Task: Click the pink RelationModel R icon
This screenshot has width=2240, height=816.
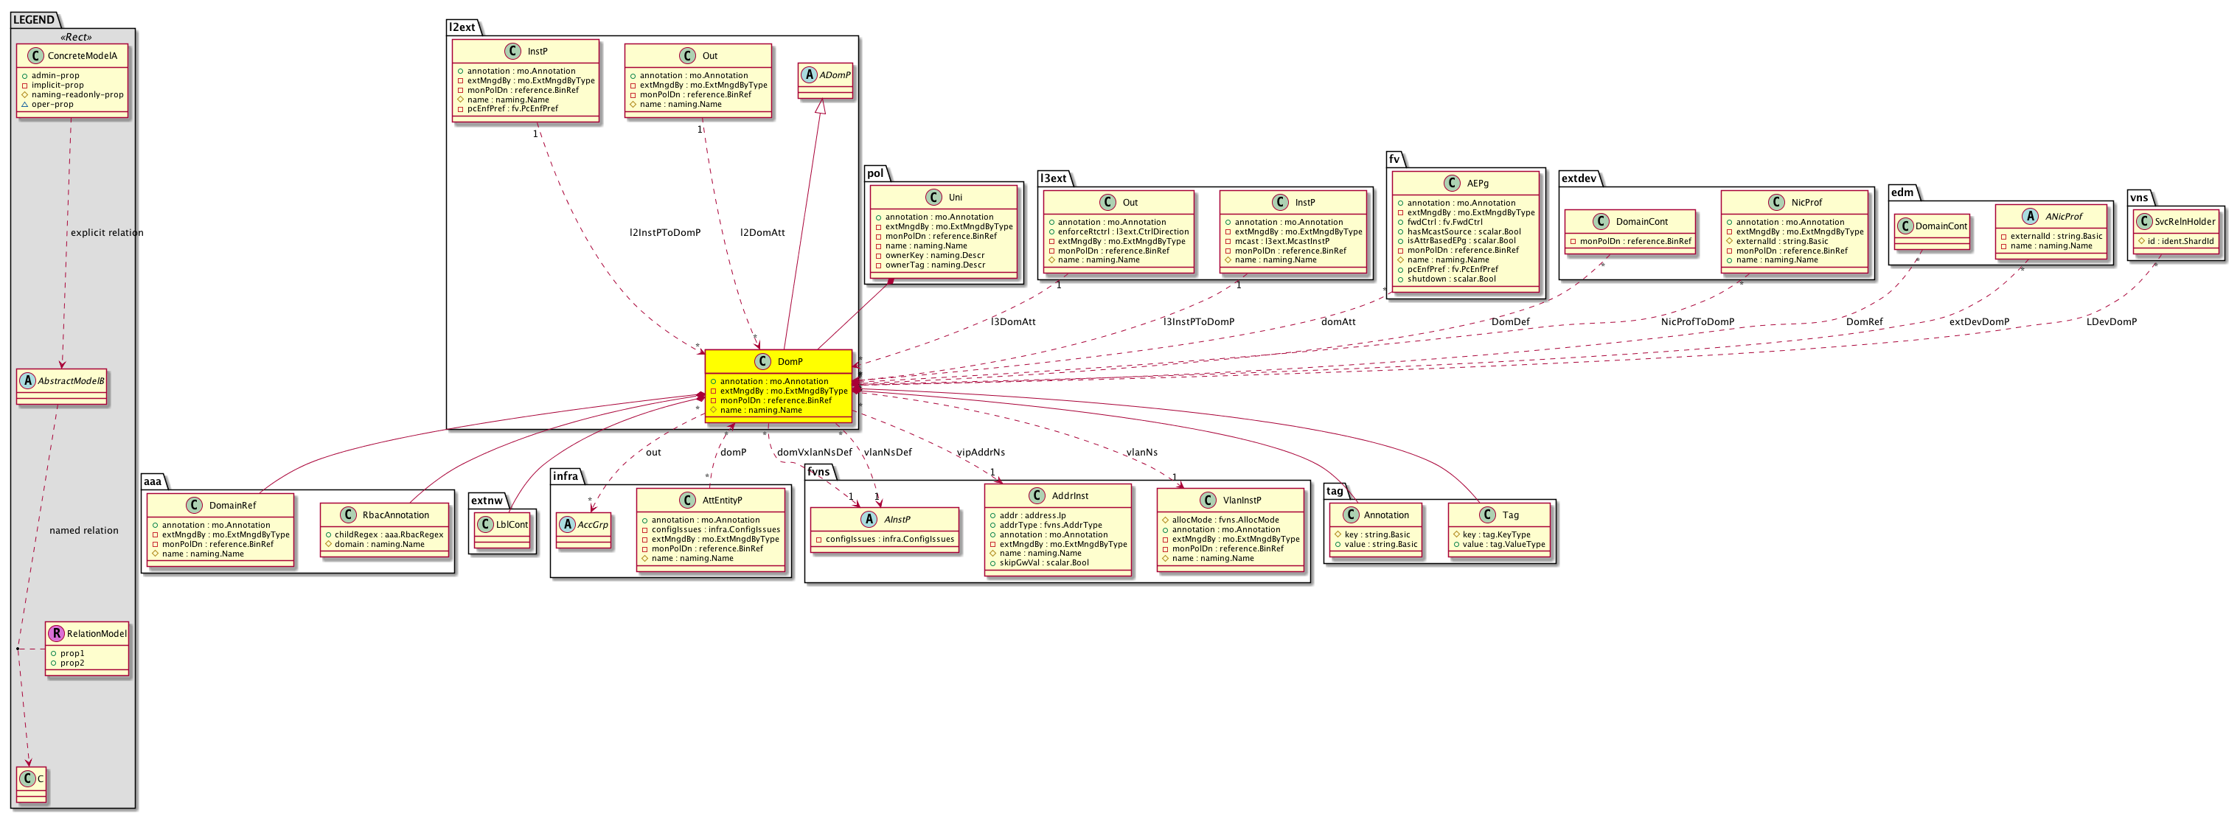Action: pyautogui.click(x=57, y=633)
